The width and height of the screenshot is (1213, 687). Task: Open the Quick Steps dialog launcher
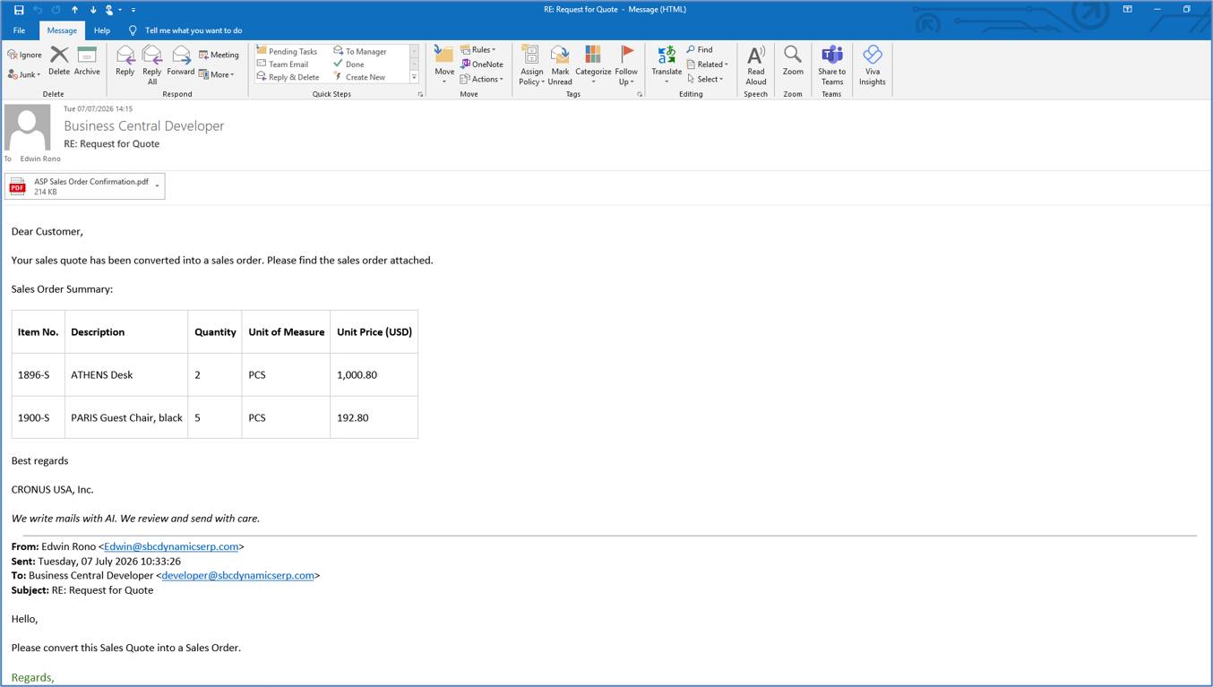pyautogui.click(x=420, y=94)
